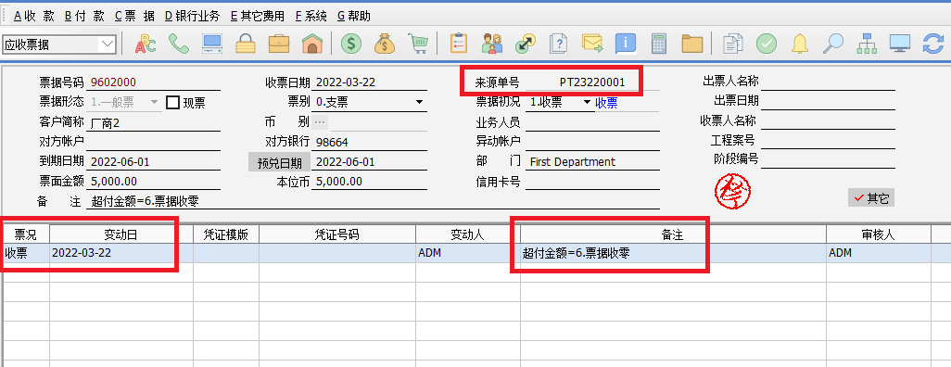The height and width of the screenshot is (367, 951).
Task: Click the 对方银行 input field
Action: point(370,143)
